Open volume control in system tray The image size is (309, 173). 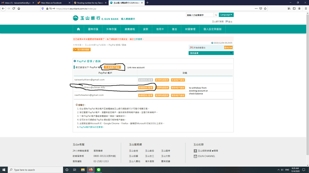pos(282,170)
